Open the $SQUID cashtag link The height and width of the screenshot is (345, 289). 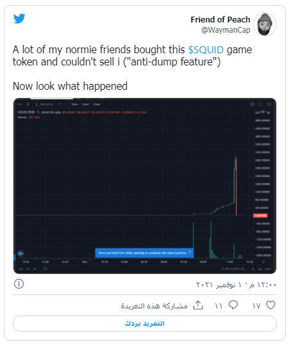point(206,50)
